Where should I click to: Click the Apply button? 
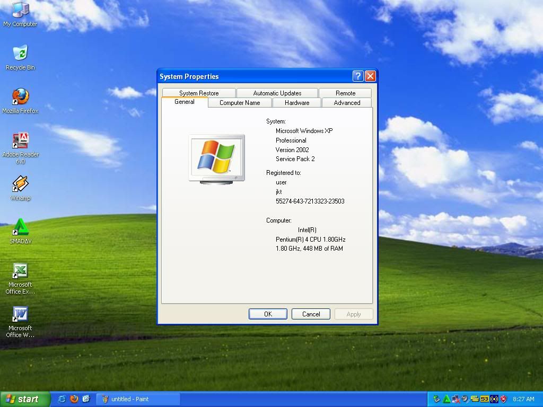pyautogui.click(x=354, y=314)
